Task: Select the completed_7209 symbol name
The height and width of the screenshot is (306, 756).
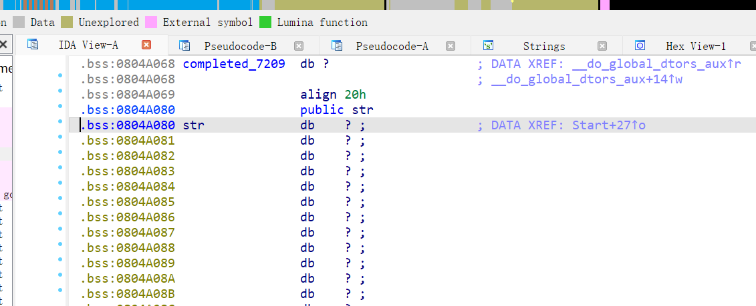Action: tap(233, 64)
